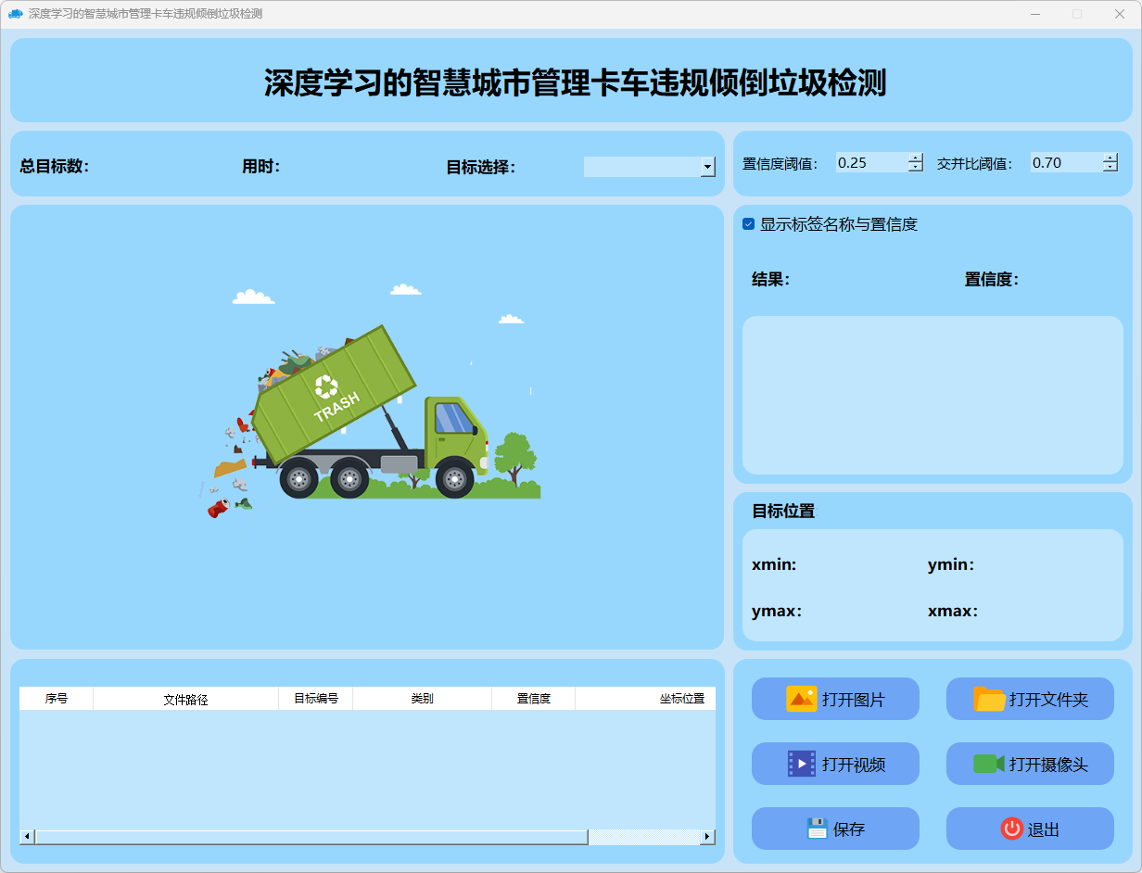Image resolution: width=1142 pixels, height=873 pixels.
Task: Click the red power icon for 退出
Action: tap(1011, 829)
